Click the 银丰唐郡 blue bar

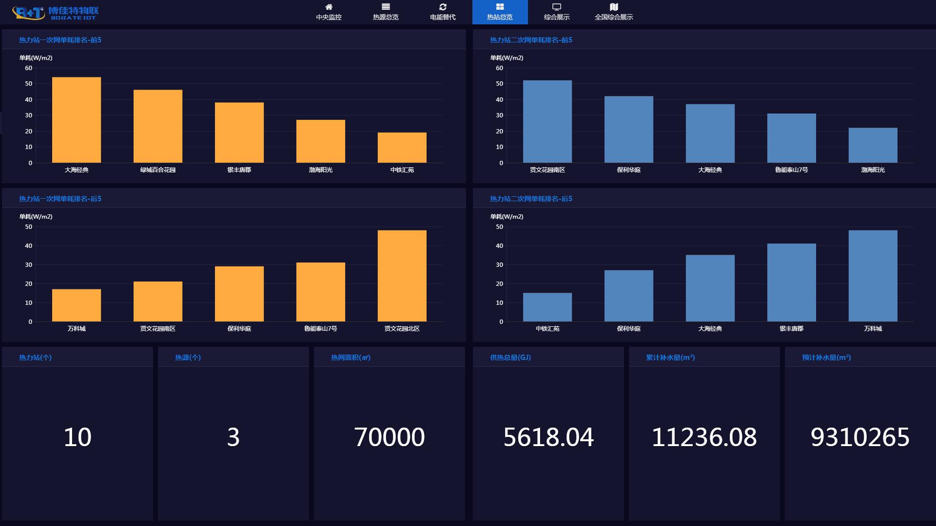tap(792, 282)
